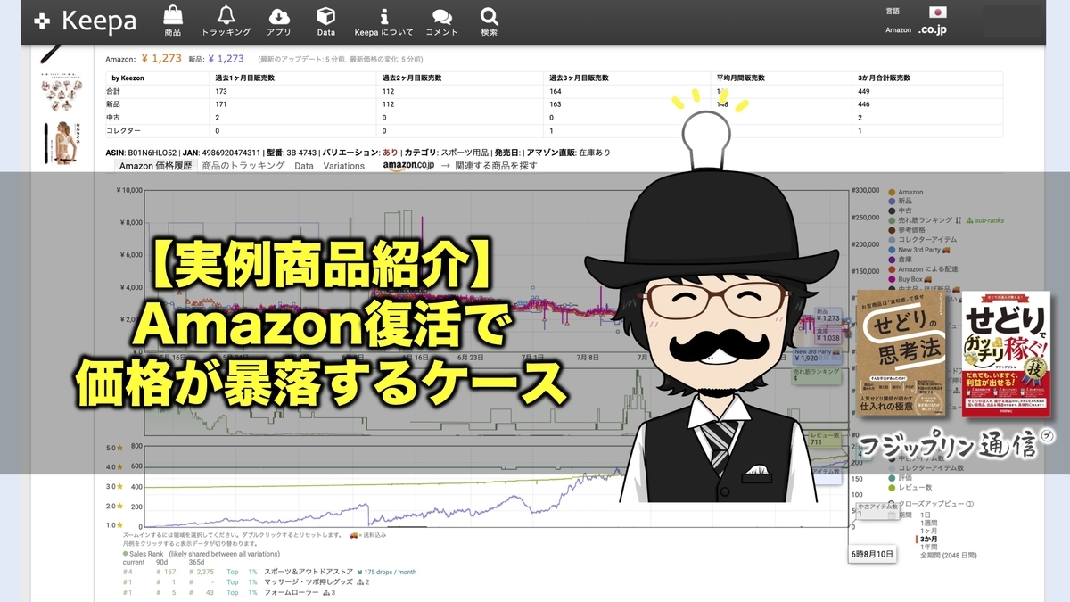Open the Data cube icon

[326, 21]
